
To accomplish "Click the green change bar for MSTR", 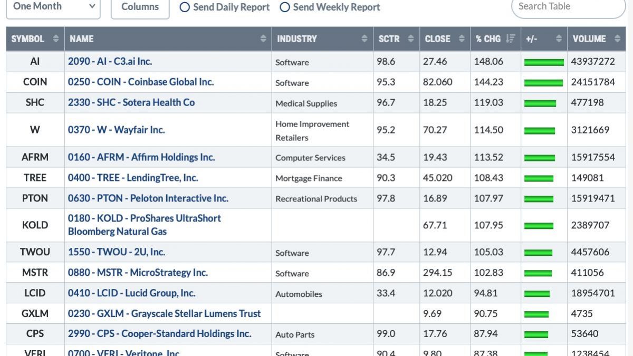I will pyautogui.click(x=538, y=273).
